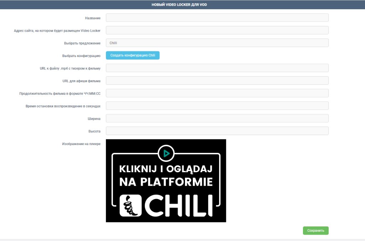Screen dimensions: 365x241
Task: Click the chili pepper logo icon
Action: point(130,206)
